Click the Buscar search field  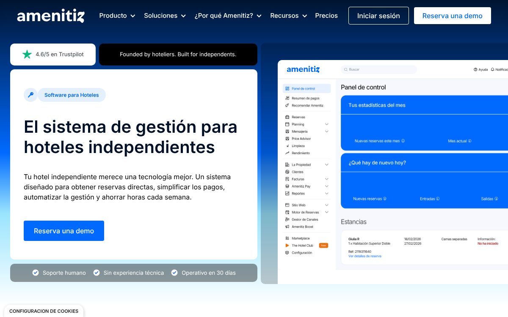(x=379, y=69)
